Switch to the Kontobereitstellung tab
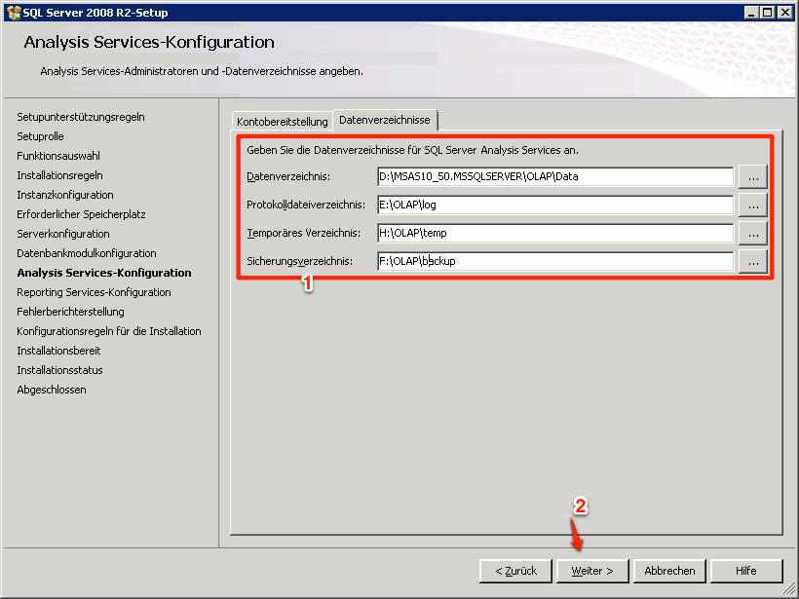The image size is (799, 599). (x=282, y=122)
